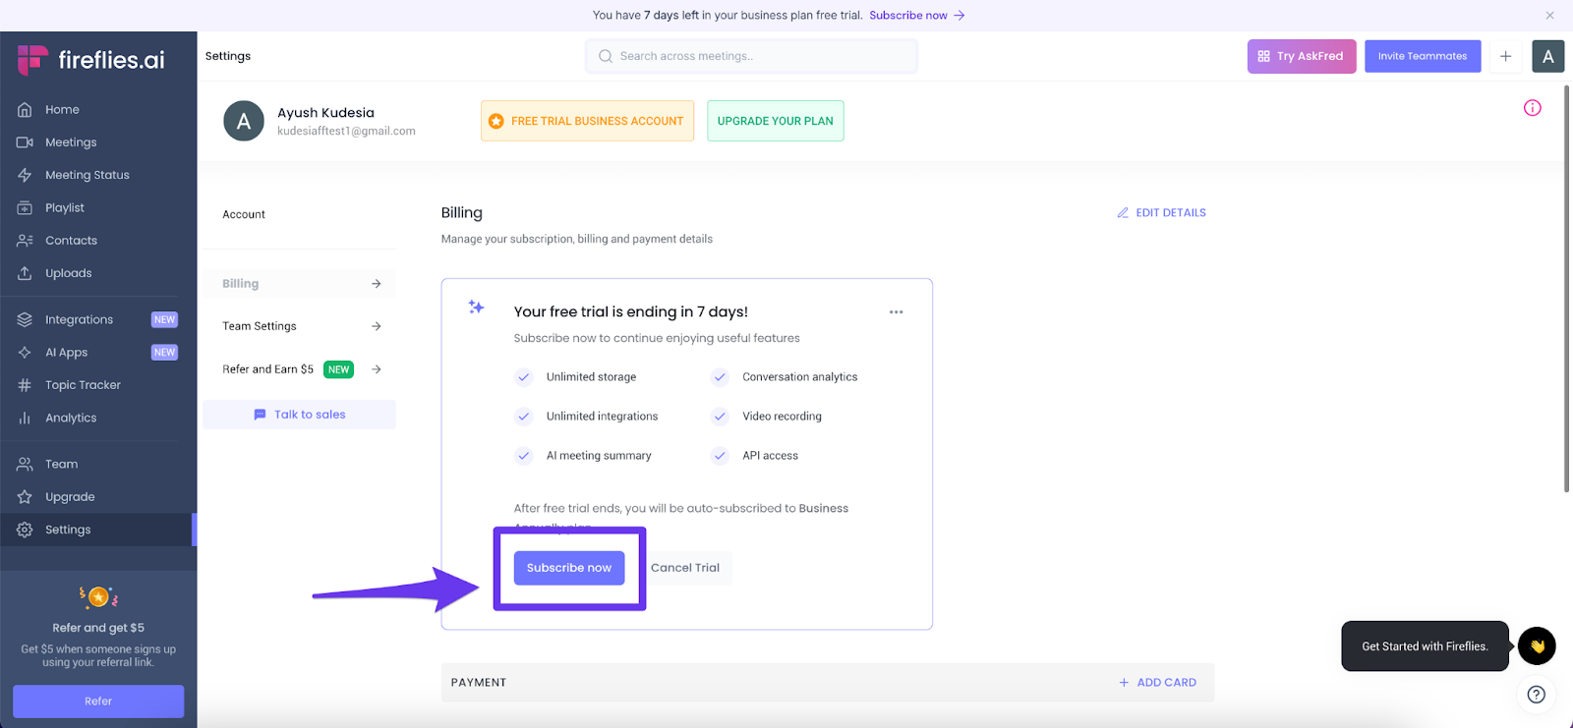Click Free Trial Business Account badge

(587, 121)
